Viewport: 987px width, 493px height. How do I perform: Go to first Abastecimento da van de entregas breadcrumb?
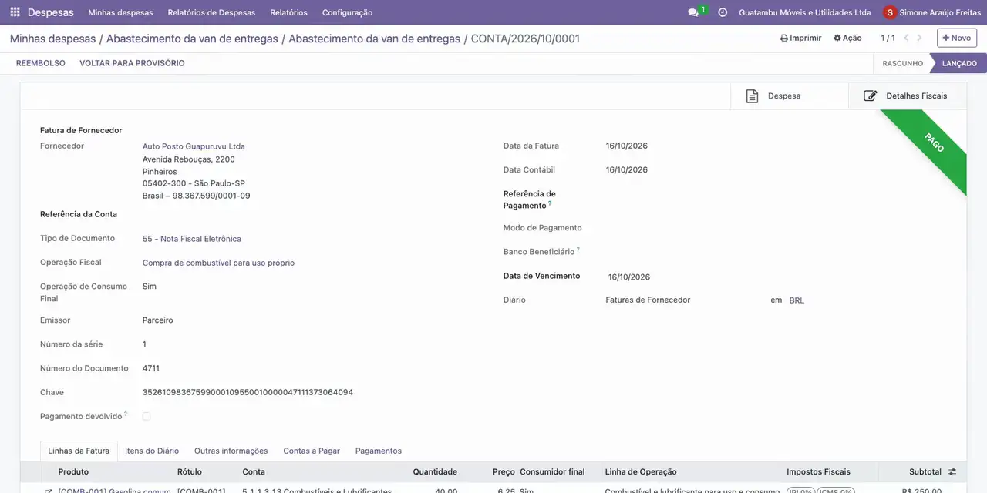click(x=192, y=39)
